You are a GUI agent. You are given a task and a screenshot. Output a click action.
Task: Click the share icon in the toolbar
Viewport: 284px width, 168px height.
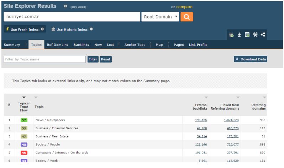pos(263,34)
